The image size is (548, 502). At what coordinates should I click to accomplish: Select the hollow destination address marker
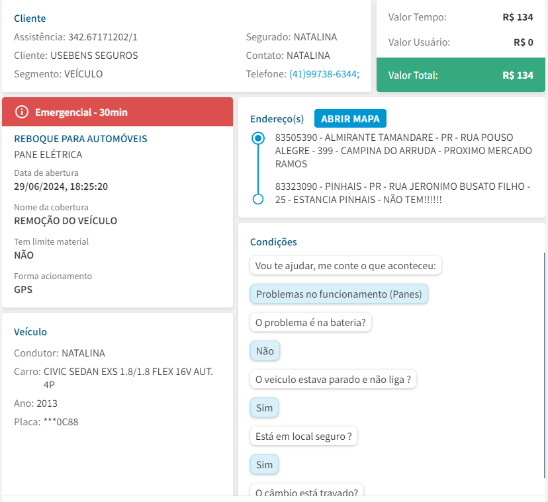click(x=258, y=199)
